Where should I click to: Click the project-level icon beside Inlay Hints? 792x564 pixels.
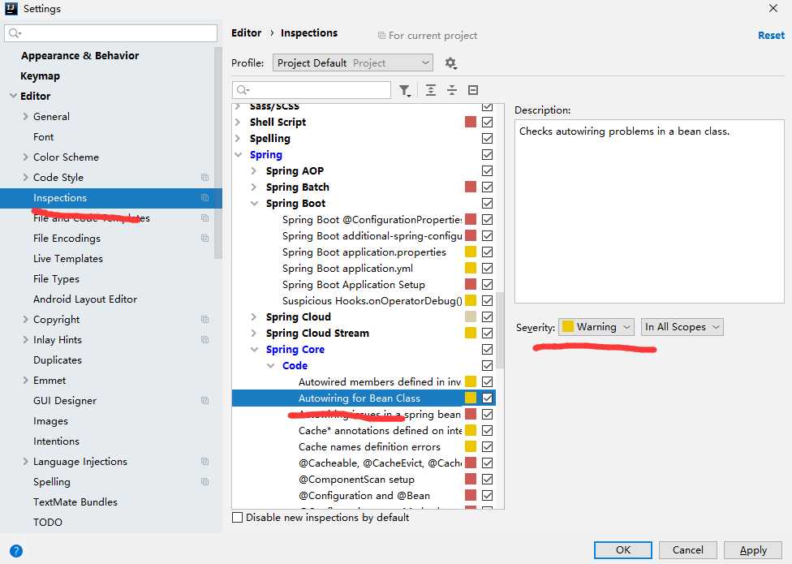[204, 339]
